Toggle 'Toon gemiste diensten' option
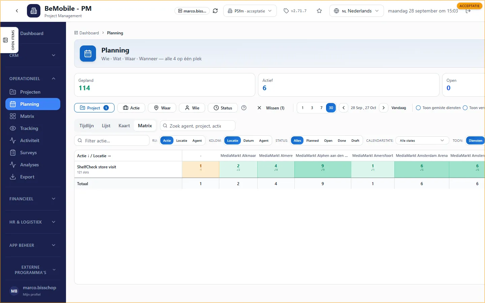 click(438, 108)
